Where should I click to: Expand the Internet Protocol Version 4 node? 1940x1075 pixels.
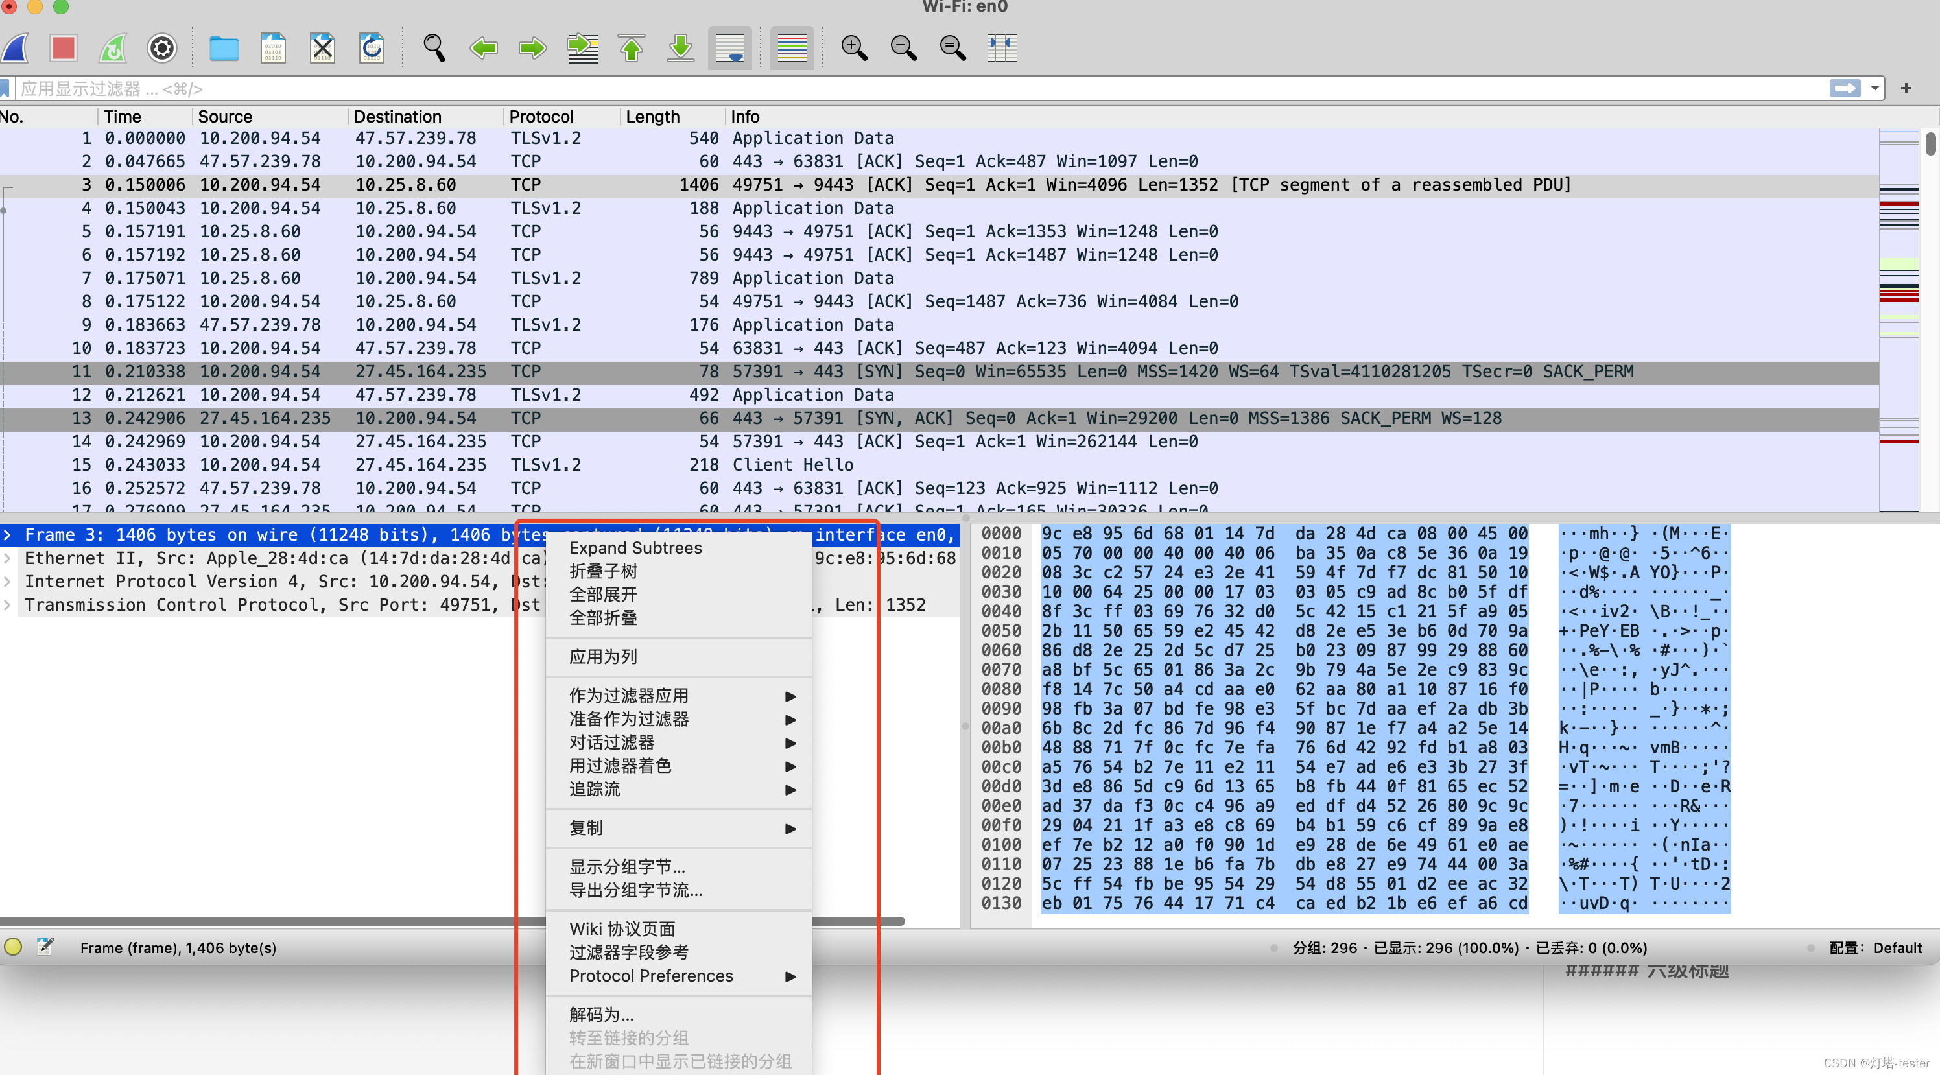click(8, 582)
